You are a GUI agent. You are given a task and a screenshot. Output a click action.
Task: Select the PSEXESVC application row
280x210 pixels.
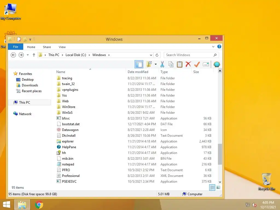point(134,182)
